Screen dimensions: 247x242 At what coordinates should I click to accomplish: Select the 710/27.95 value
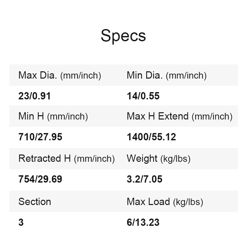coord(40,137)
